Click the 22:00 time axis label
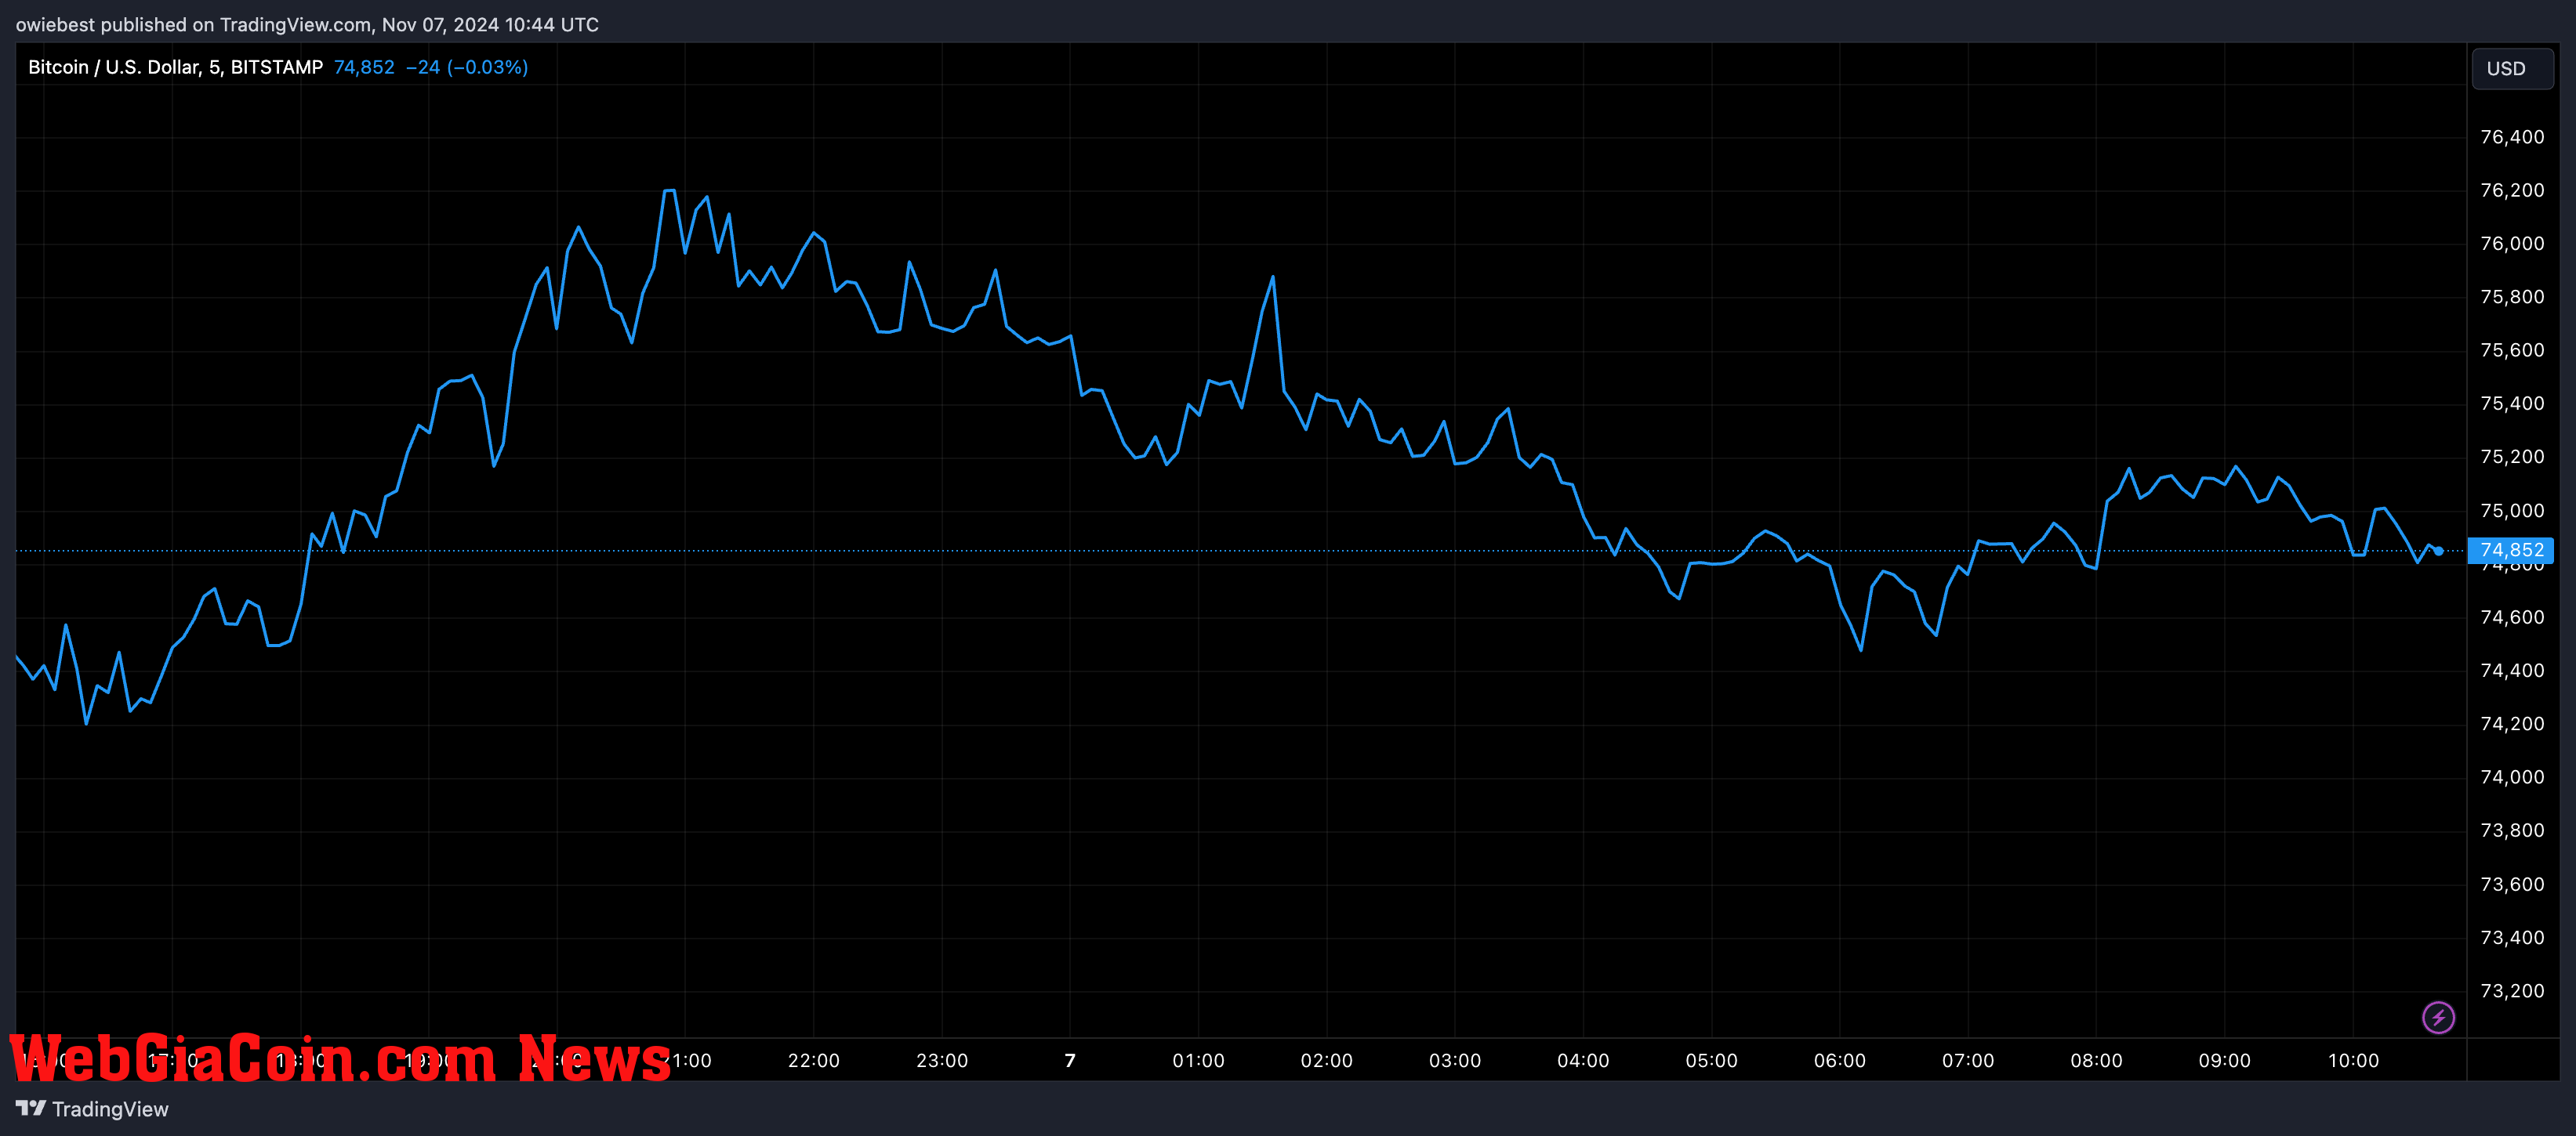The image size is (2576, 1136). click(813, 1060)
